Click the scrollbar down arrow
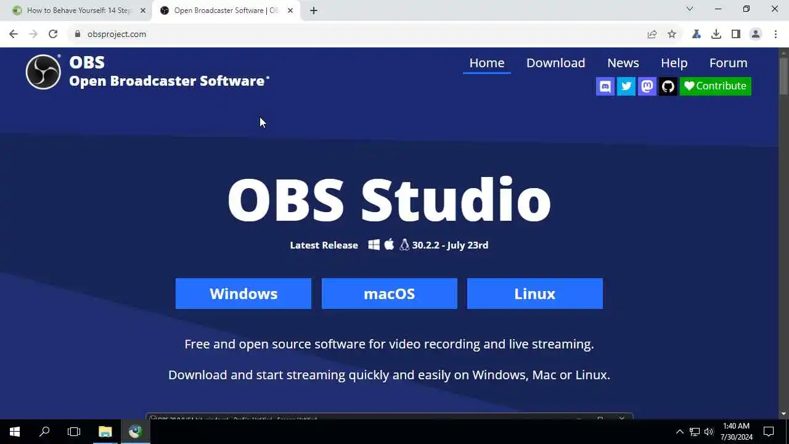 click(x=783, y=414)
